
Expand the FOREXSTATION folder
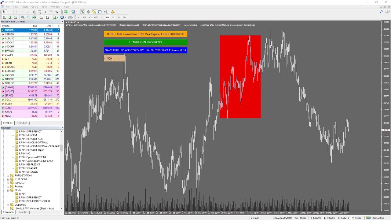click(x=8, y=176)
